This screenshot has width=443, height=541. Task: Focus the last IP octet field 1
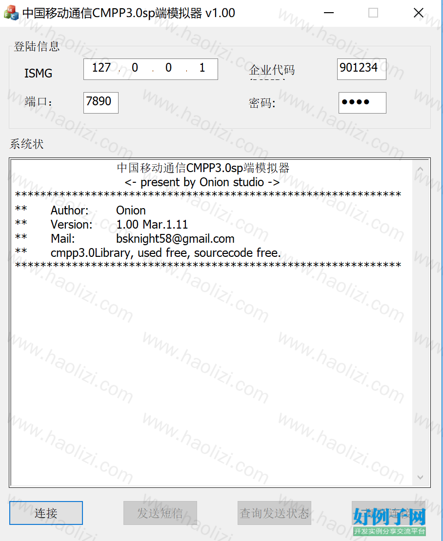pyautogui.click(x=202, y=68)
